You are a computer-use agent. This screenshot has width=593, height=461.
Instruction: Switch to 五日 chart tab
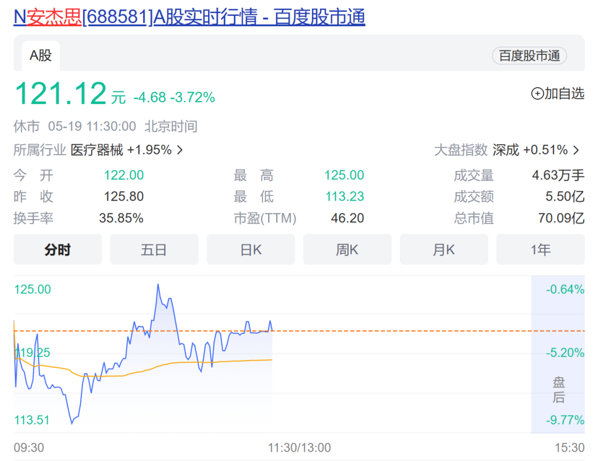154,249
